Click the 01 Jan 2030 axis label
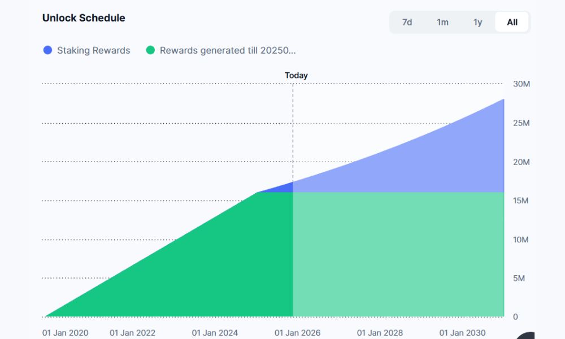Viewport: 565px width, 339px height. coord(463,333)
